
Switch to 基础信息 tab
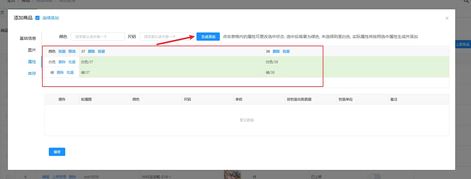(28, 38)
